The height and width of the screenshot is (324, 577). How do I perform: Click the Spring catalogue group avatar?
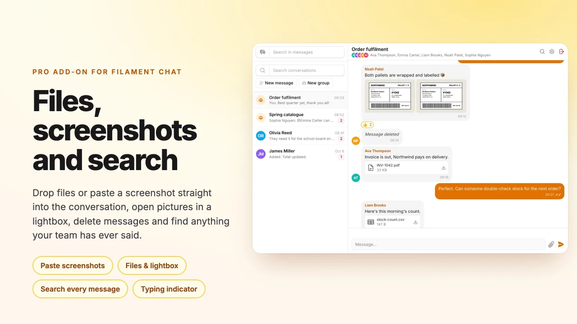(261, 117)
